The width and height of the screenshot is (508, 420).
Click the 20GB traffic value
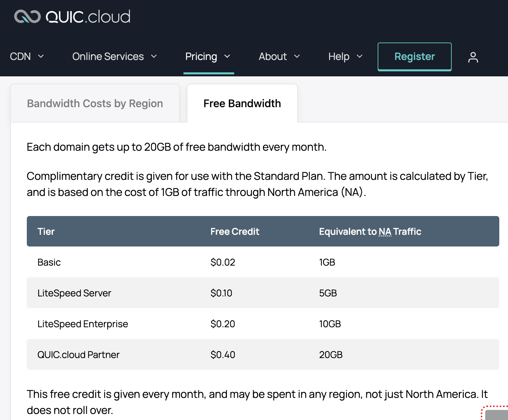point(331,355)
